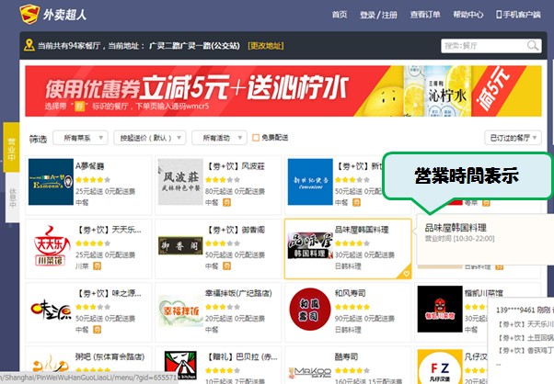This screenshot has height=384, width=554.
Task: Open the blue 新世纪便当 logo
Action: click(x=310, y=182)
